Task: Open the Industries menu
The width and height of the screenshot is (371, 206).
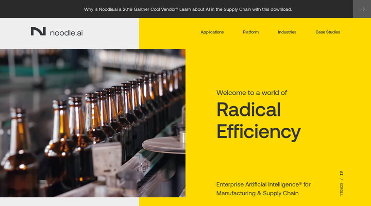Action: point(287,32)
